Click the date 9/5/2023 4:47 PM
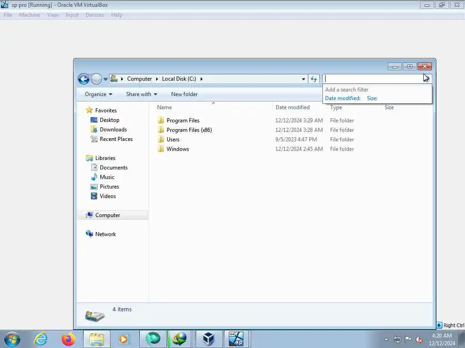Image resolution: width=465 pixels, height=348 pixels. (296, 140)
